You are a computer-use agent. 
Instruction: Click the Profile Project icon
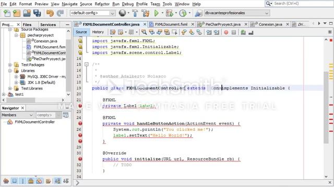[183, 13]
